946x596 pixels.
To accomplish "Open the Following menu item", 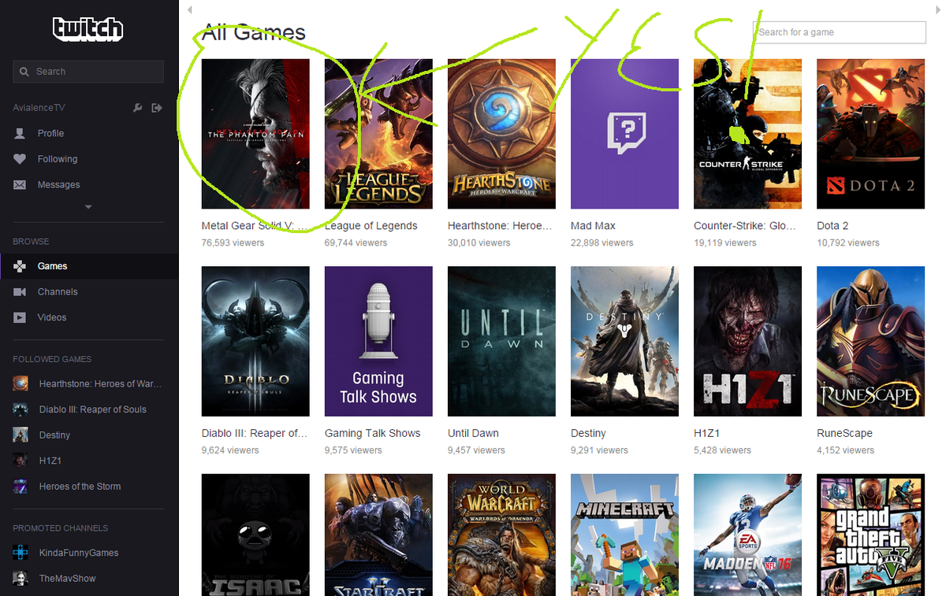I will (58, 159).
